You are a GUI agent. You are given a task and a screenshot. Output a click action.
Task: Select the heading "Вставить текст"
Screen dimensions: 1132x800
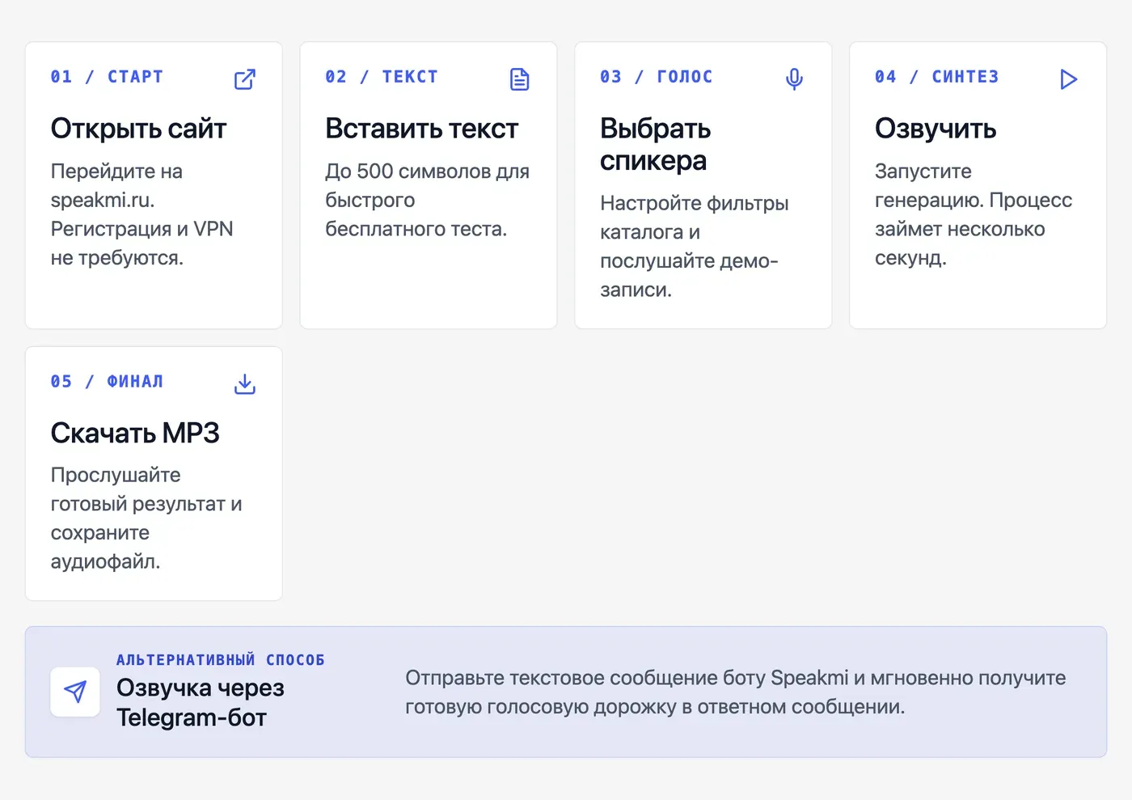(421, 129)
